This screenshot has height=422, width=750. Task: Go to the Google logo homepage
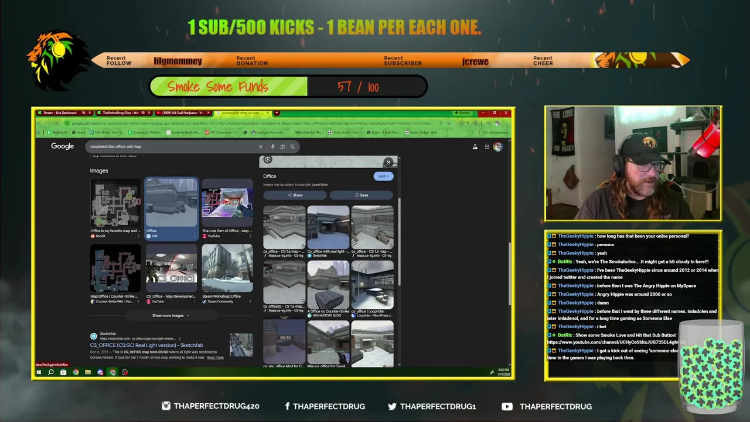point(62,146)
